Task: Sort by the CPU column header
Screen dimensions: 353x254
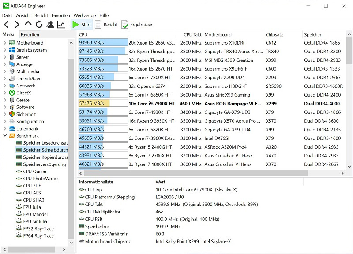Action: click(127, 35)
